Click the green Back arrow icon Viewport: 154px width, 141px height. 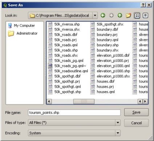[103, 16]
